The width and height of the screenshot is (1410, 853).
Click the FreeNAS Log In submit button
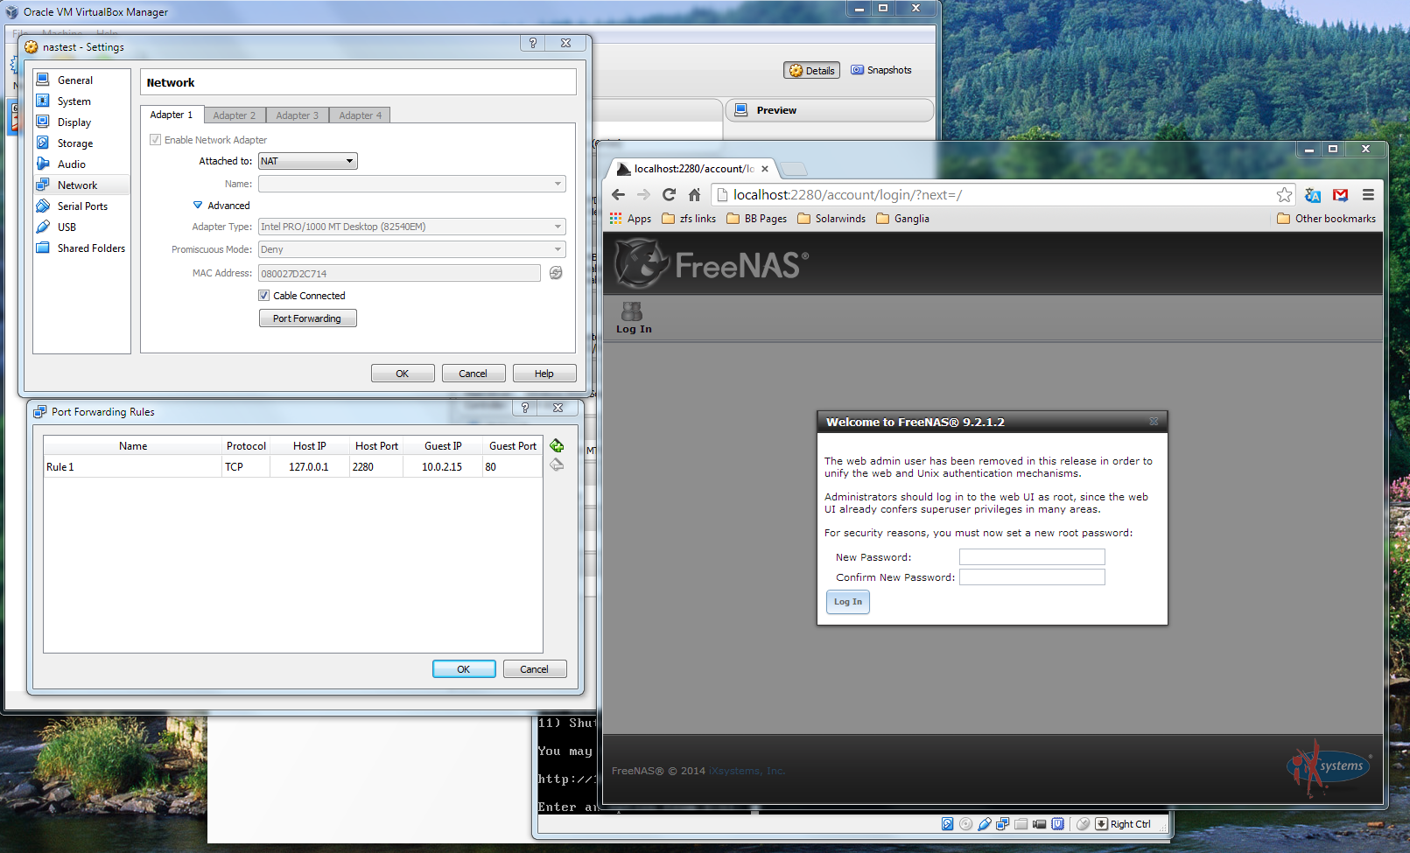847,602
